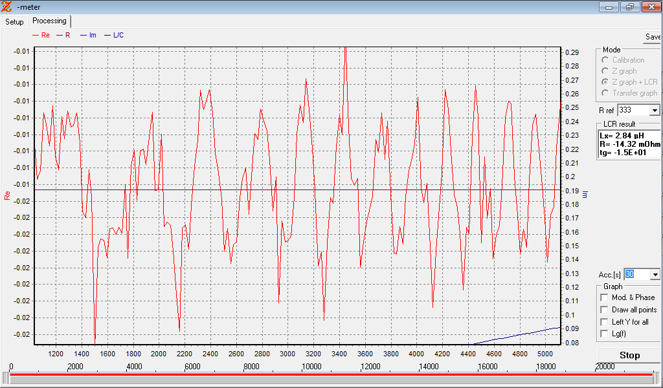This screenshot has height=388, width=663.
Task: Click the Lx= 2.84 µH result line
Action: click(621, 136)
